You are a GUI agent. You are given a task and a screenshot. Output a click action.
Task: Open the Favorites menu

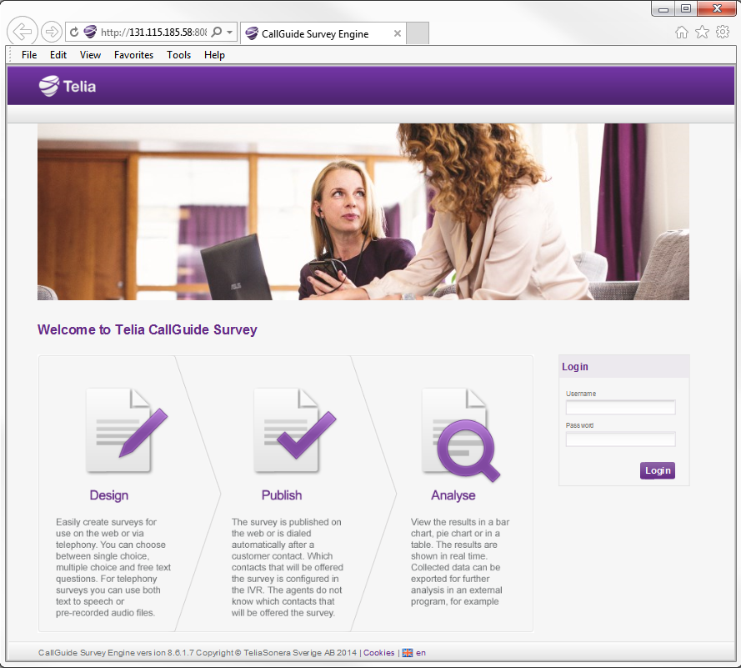133,55
